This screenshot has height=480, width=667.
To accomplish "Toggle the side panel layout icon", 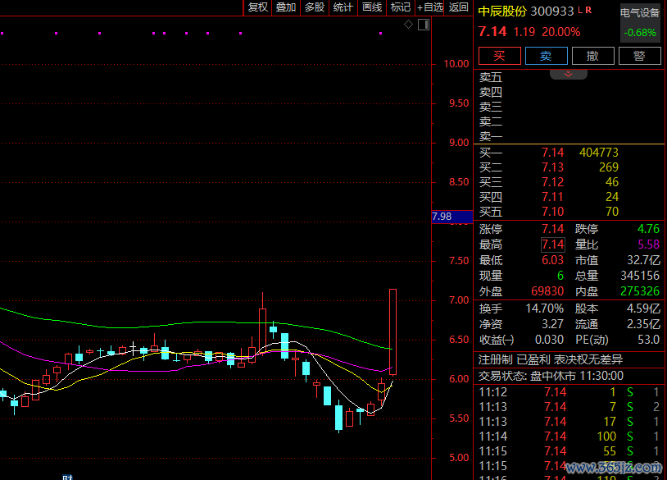I will (423, 25).
